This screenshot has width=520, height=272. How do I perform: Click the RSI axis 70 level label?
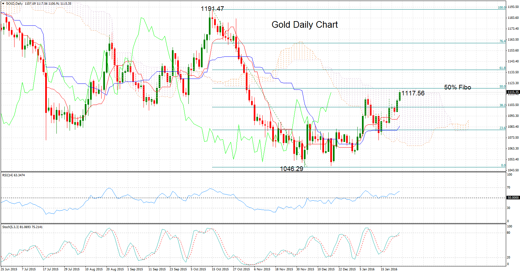(508, 187)
